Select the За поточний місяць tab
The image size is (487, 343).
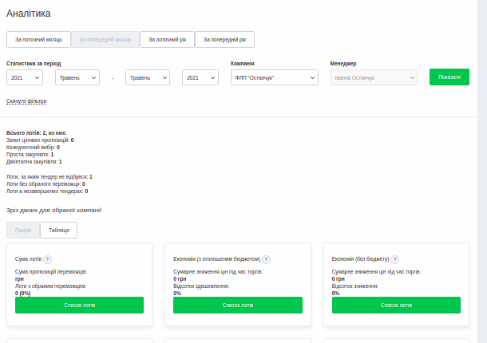click(38, 40)
